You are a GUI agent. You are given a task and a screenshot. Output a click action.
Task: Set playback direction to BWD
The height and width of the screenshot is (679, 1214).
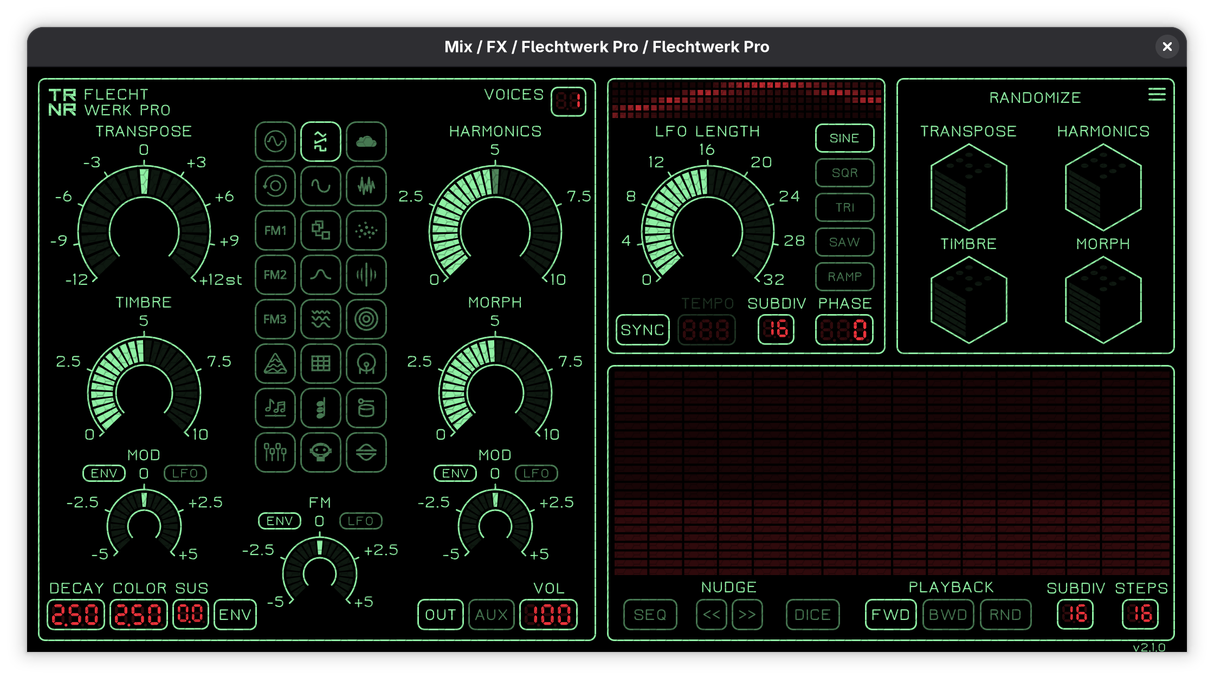[948, 615]
